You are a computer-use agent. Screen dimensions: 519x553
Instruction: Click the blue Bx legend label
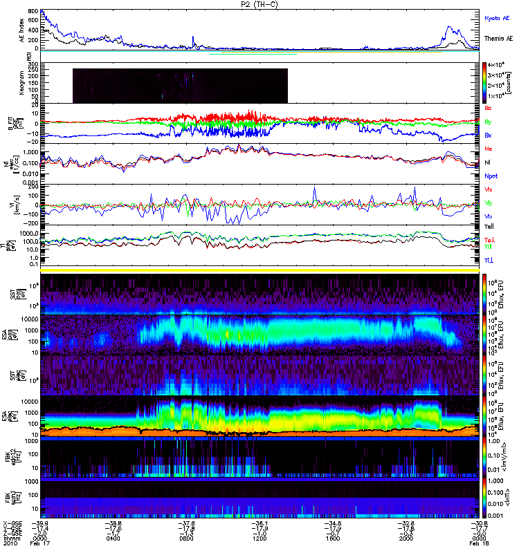point(488,135)
